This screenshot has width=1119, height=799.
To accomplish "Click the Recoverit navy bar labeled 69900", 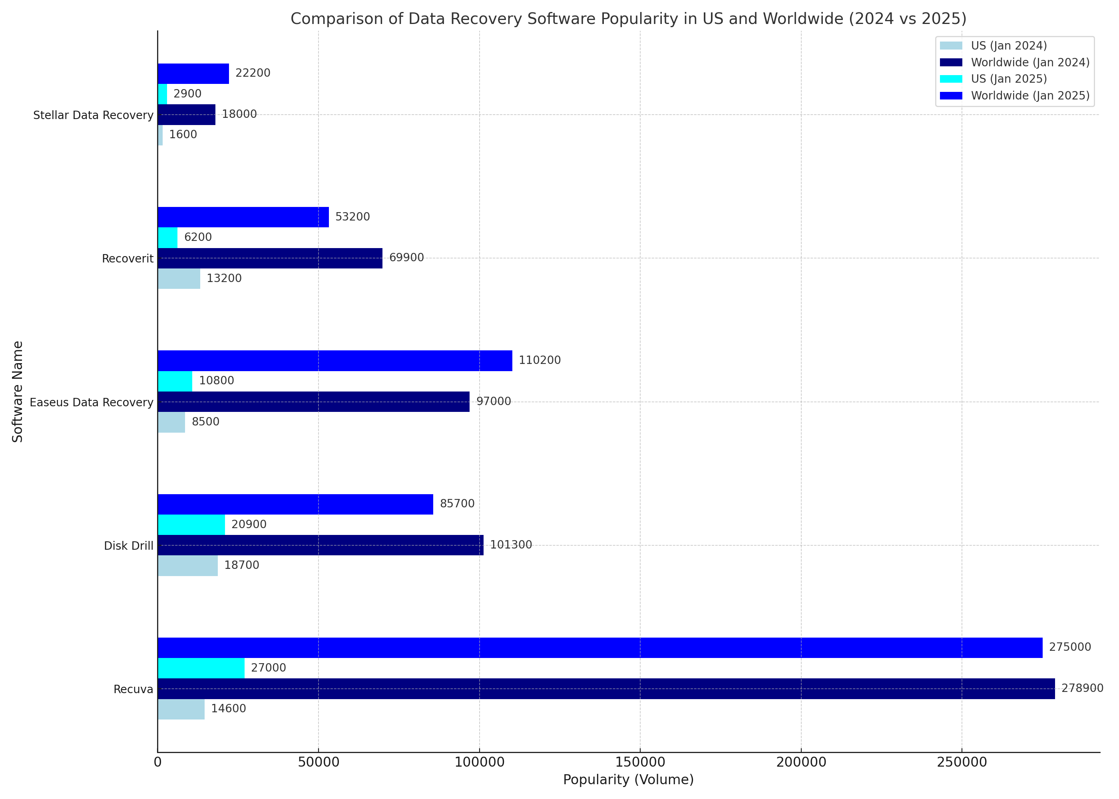I will [270, 258].
